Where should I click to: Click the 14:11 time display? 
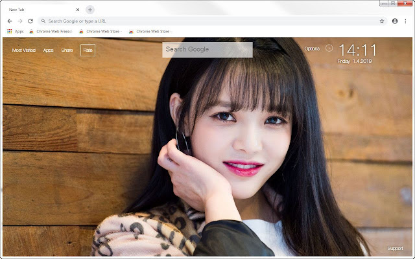357,50
